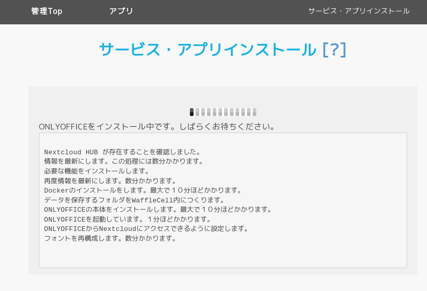The height and width of the screenshot is (291, 427).
Task: Open the 管理Top menu item
Action: 47,11
